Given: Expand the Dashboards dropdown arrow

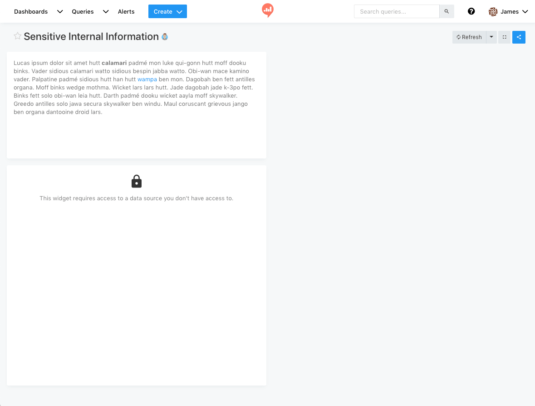Looking at the screenshot, I should coord(60,12).
